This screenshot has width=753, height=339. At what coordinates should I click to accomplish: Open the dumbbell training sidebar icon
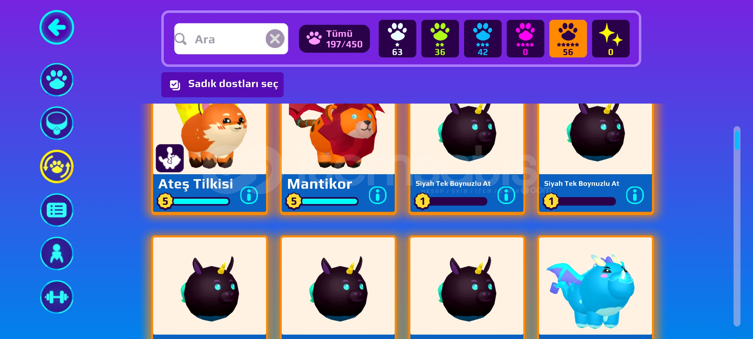coord(57,297)
